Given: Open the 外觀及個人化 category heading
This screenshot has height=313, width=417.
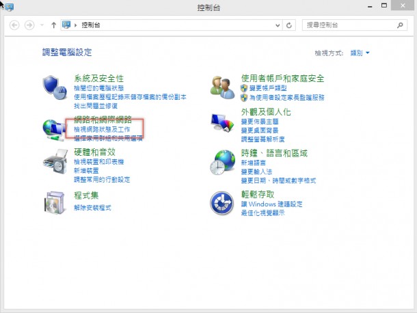Looking at the screenshot, I should [266, 112].
